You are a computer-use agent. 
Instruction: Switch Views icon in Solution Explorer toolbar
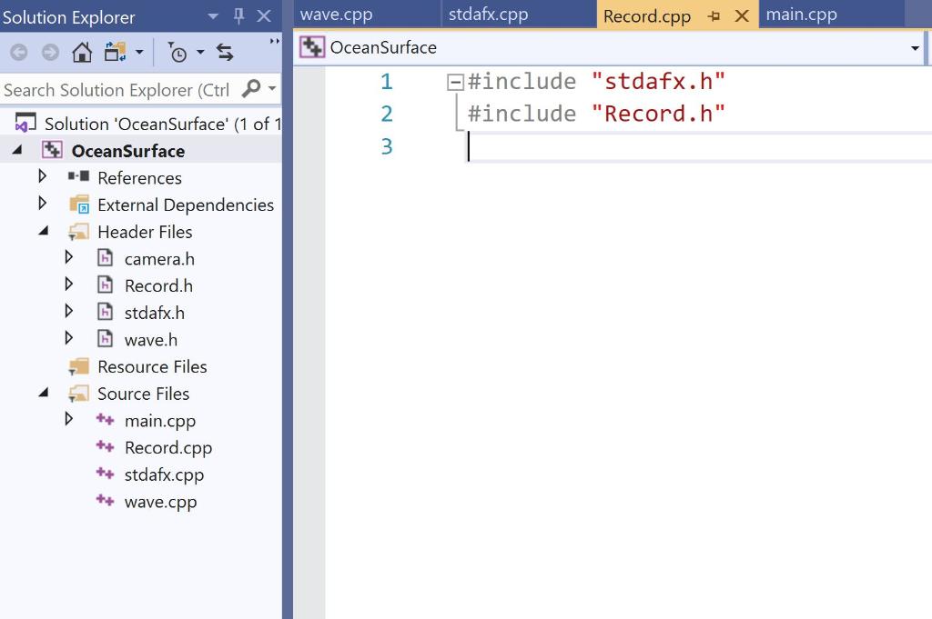116,52
